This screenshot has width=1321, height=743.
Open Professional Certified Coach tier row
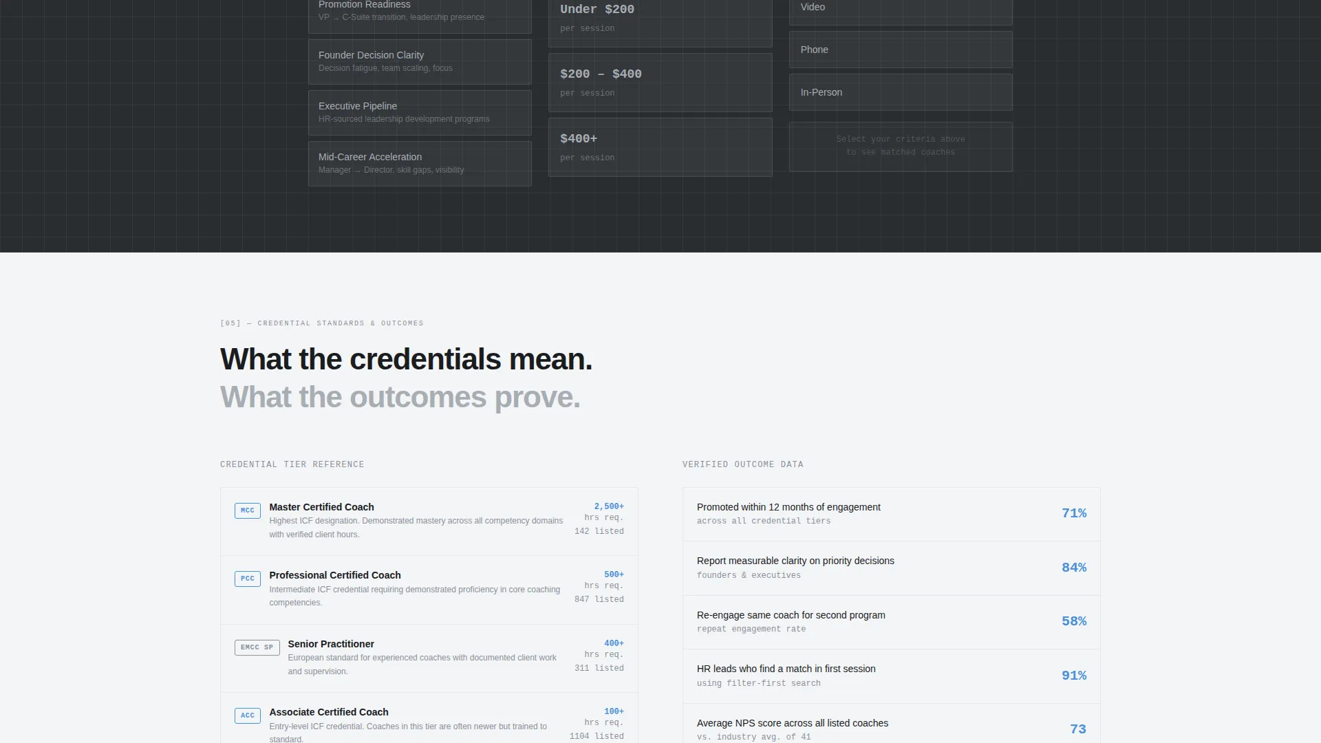[429, 590]
